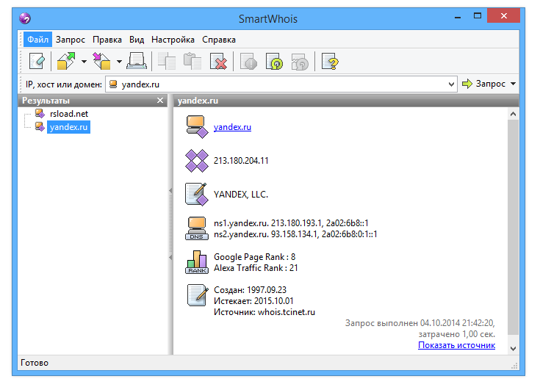Click the Запрос query button

tap(483, 84)
